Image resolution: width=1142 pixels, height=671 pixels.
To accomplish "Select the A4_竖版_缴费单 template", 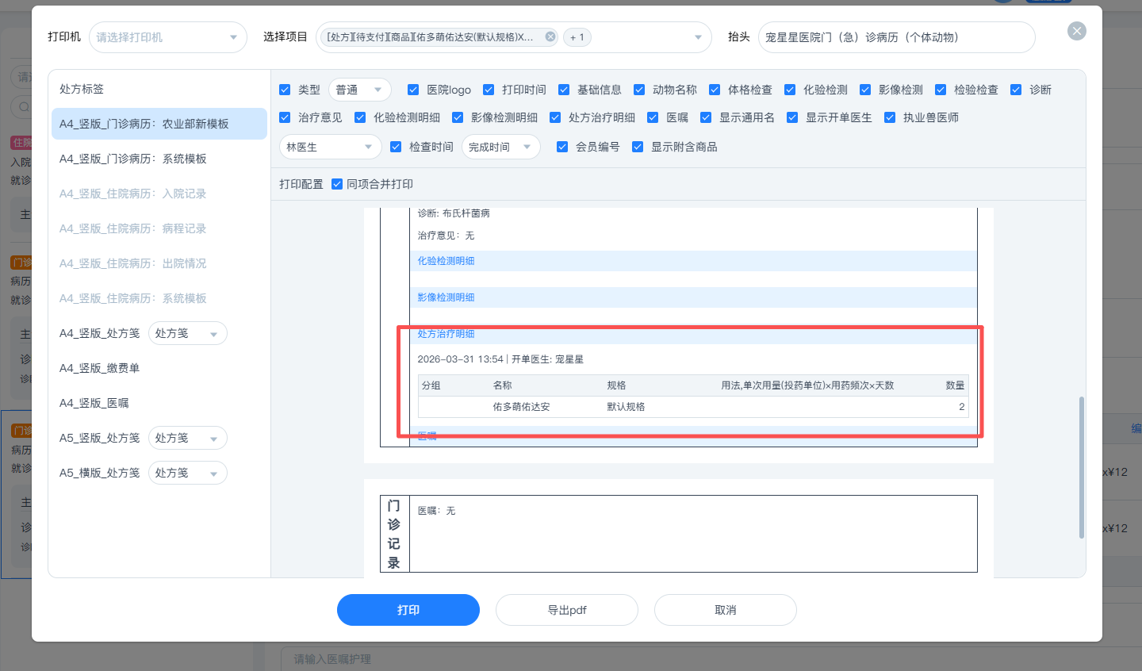I will click(x=100, y=368).
